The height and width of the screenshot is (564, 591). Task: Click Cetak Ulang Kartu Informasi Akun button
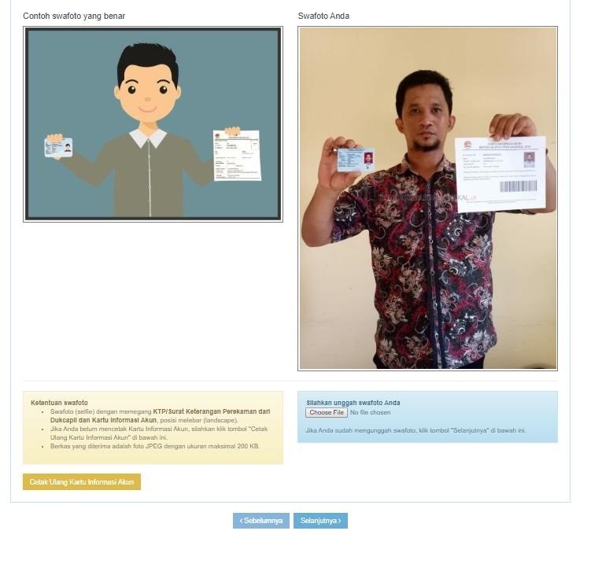[x=81, y=482]
